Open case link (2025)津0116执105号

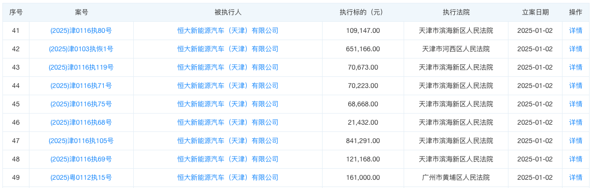[x=81, y=141]
